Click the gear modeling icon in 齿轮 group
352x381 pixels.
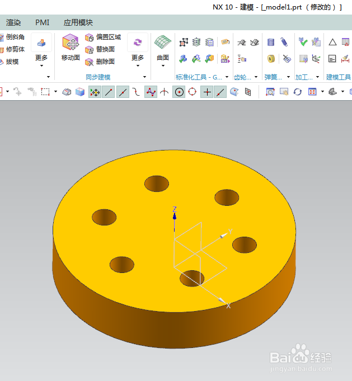[x=242, y=43]
